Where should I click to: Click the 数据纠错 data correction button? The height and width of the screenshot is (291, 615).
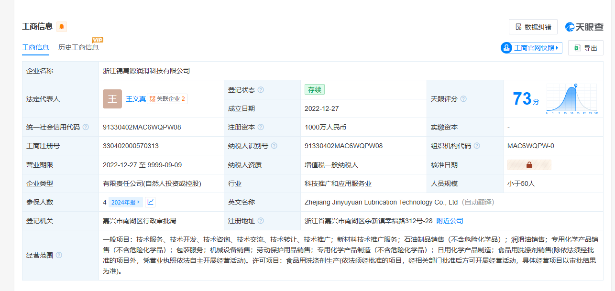pos(533,27)
